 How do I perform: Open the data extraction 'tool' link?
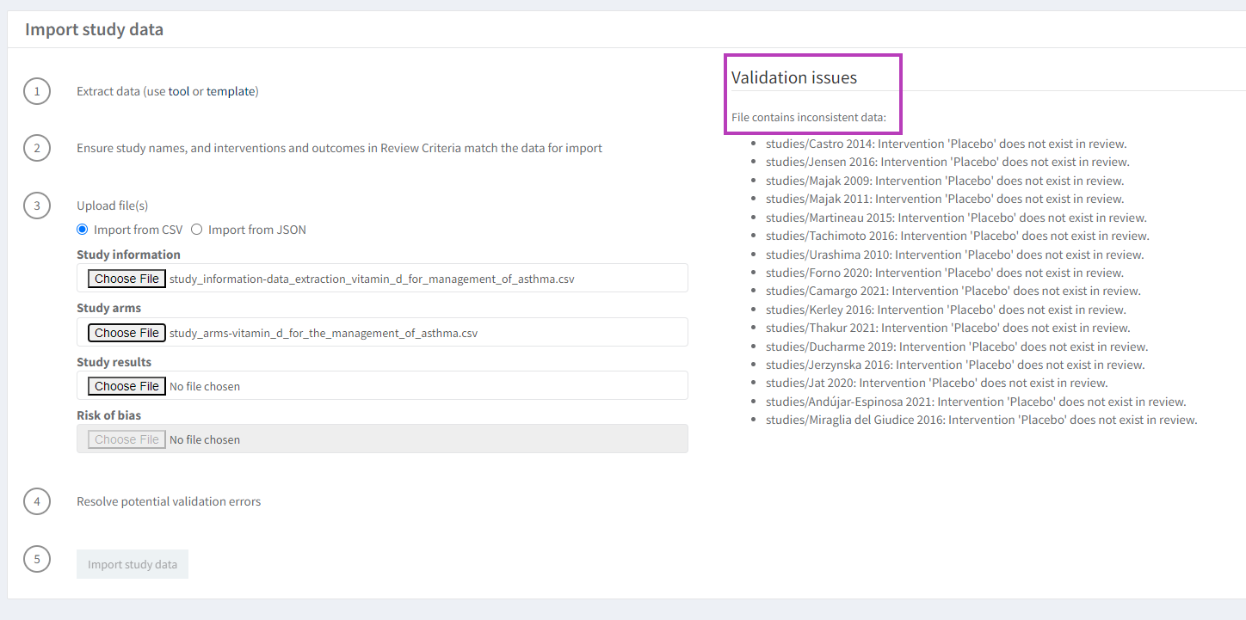coord(179,91)
